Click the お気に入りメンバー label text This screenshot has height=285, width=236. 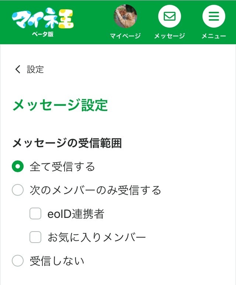tap(97, 237)
